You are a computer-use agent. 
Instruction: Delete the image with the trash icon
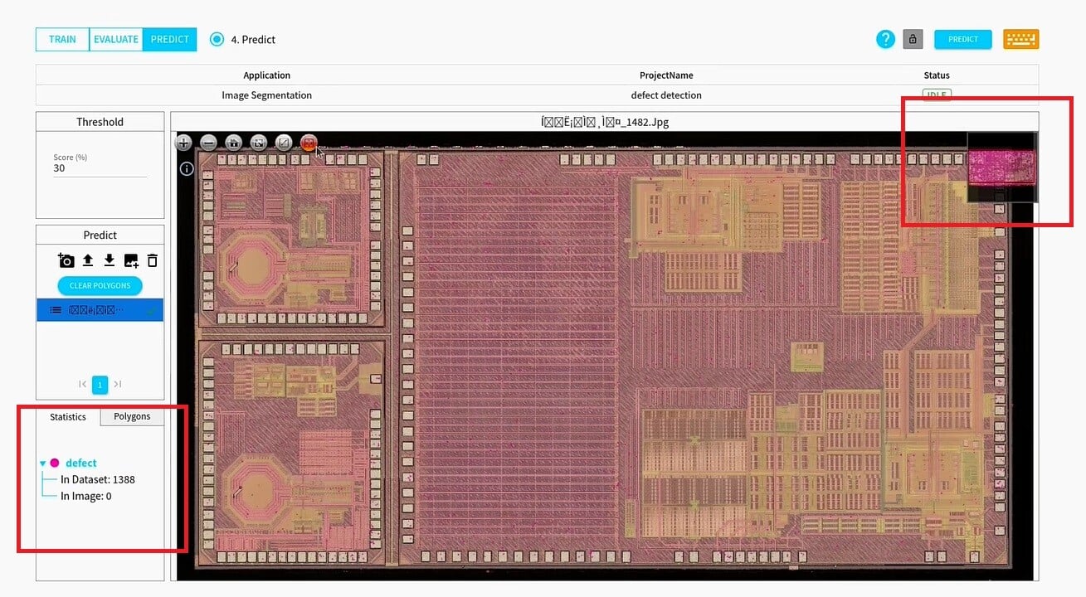(x=153, y=260)
